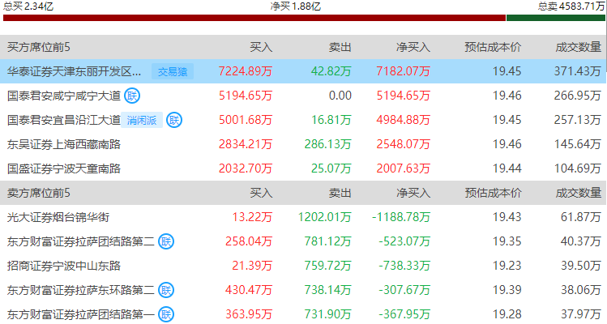
Task: Click net buy value 7182.07万
Action: click(404, 71)
